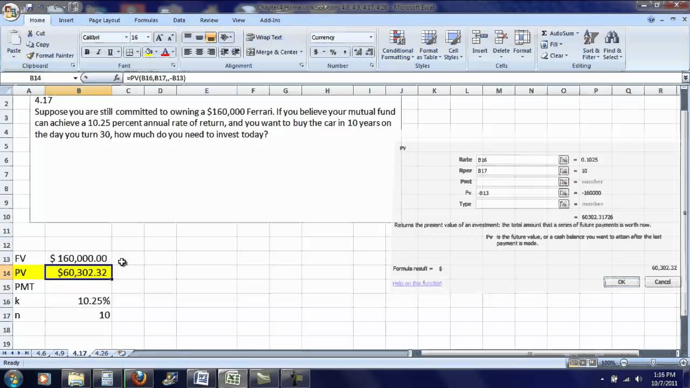
Task: Activate the Format Painter tool
Action: (x=50, y=56)
